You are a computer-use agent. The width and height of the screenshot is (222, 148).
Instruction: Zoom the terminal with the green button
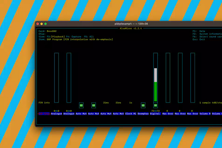click(46, 24)
